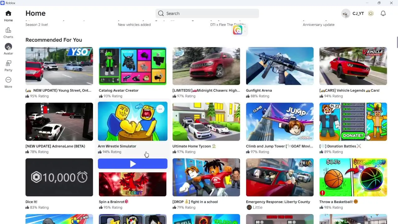Click the Throw a Basketball! title
398x224 pixels.
pyautogui.click(x=339, y=202)
